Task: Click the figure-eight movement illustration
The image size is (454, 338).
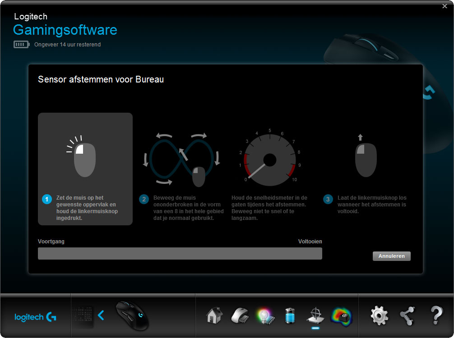Action: point(181,160)
